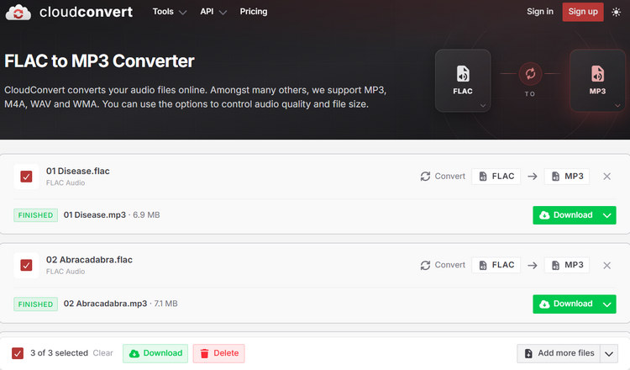Download all selected files from bottom bar
This screenshot has width=630, height=370.
155,353
